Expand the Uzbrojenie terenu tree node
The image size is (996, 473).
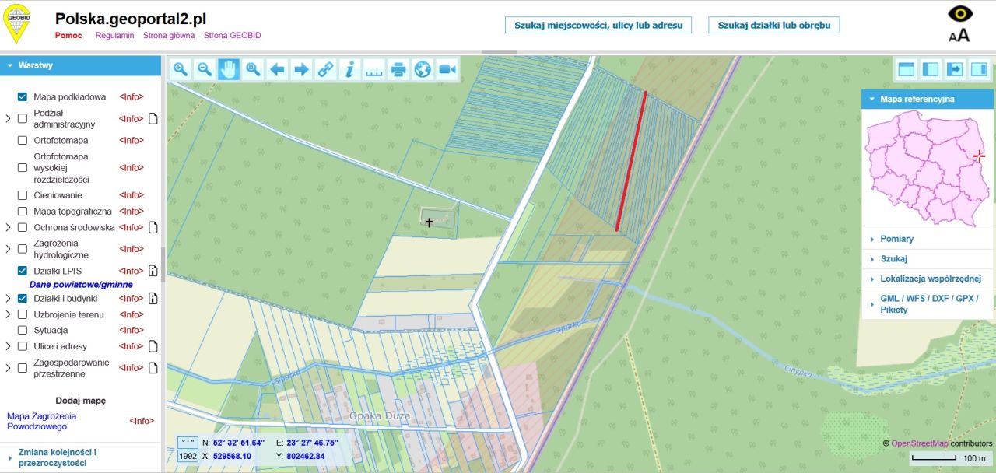click(x=8, y=314)
